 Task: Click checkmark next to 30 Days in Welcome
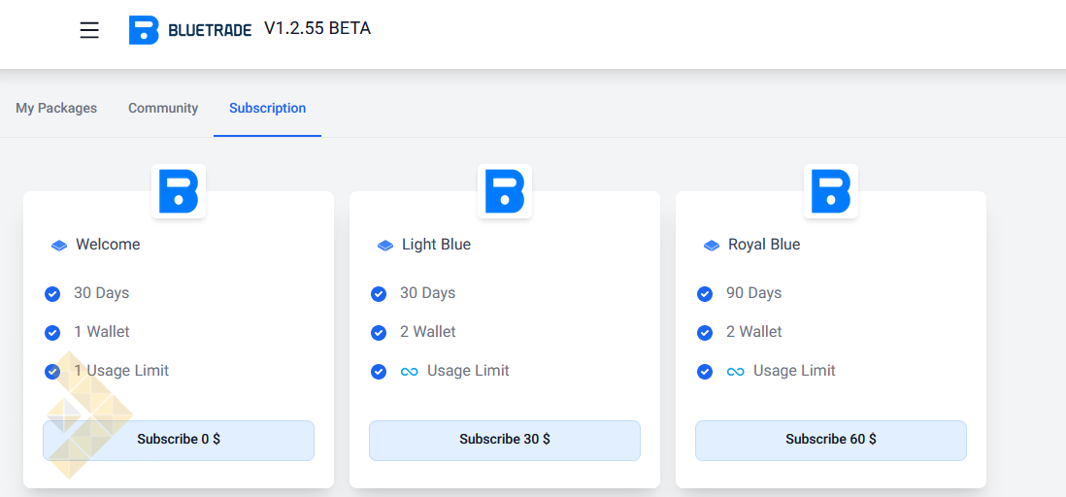tap(52, 294)
